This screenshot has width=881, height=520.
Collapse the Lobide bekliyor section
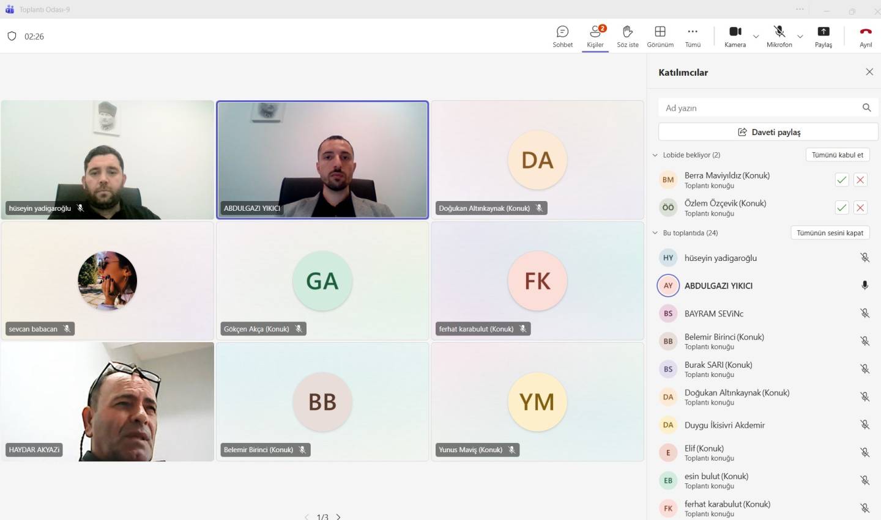pyautogui.click(x=655, y=155)
